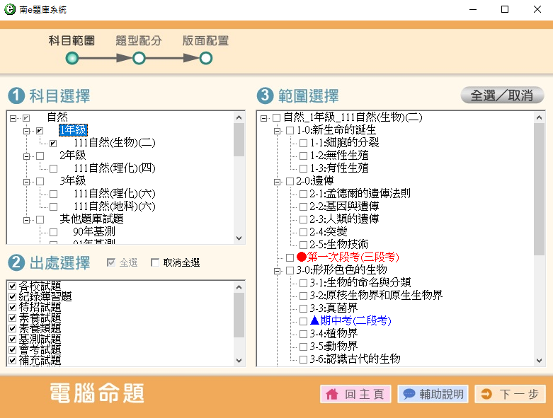Collapse the 2-0:遺傳 tree node
The image size is (553, 418).
277,182
